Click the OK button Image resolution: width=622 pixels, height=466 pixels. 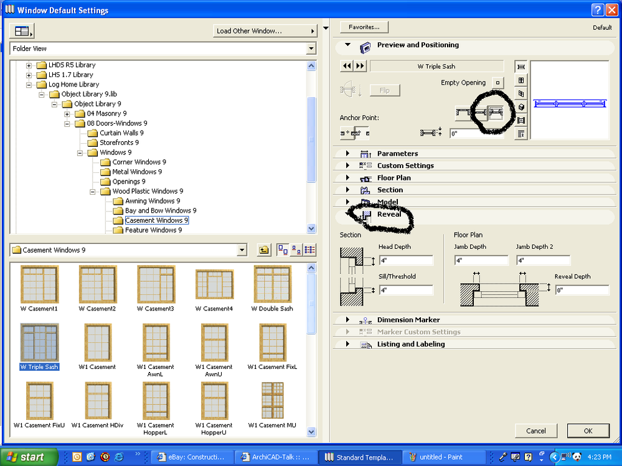(588, 431)
